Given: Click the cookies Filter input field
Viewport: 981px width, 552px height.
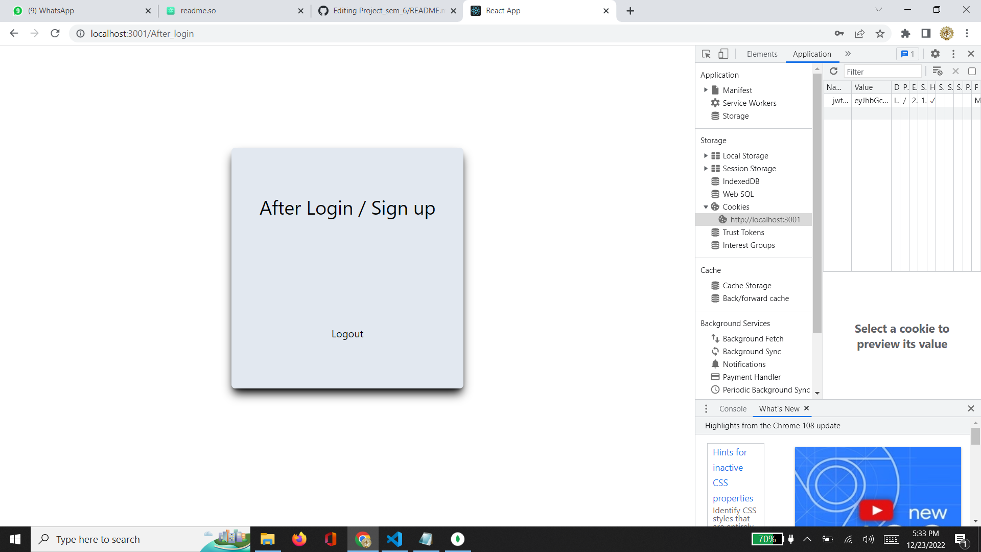Looking at the screenshot, I should (882, 72).
